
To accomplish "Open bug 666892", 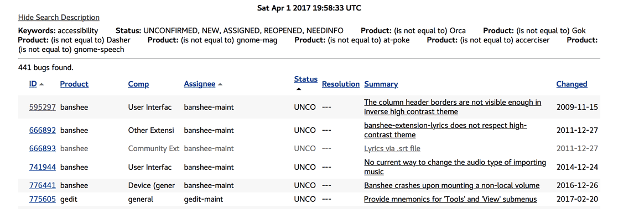I will pyautogui.click(x=43, y=130).
